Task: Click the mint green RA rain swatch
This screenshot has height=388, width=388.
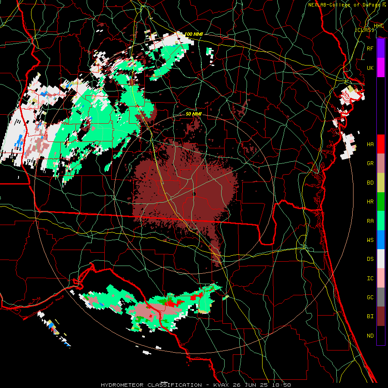Action: tap(381, 221)
